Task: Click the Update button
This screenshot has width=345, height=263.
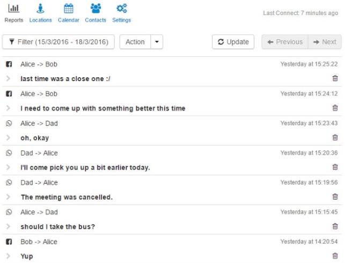Action: 233,42
